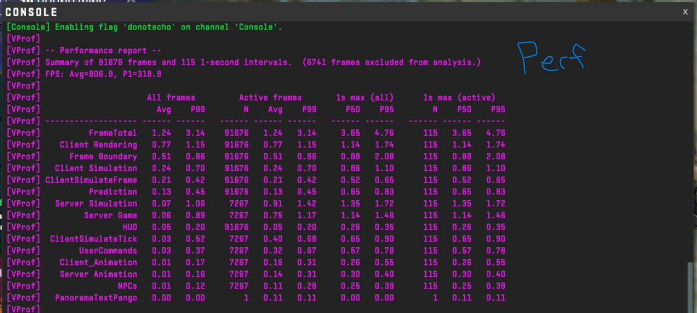Click Prediction's 1s max (active) N value 115
Screen dimensions: 697x313
tap(430, 192)
